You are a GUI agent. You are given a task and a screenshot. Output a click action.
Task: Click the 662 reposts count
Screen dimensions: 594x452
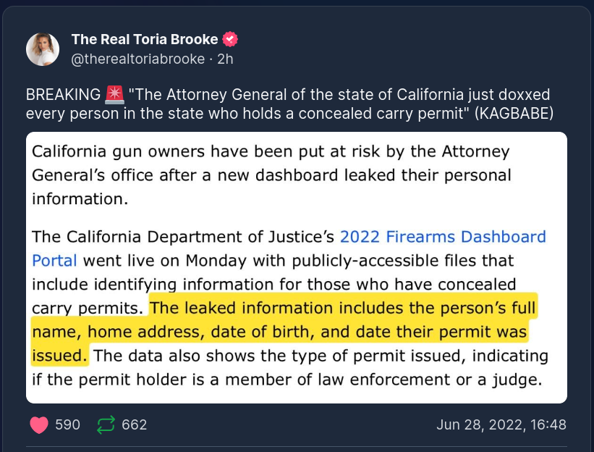pyautogui.click(x=134, y=424)
